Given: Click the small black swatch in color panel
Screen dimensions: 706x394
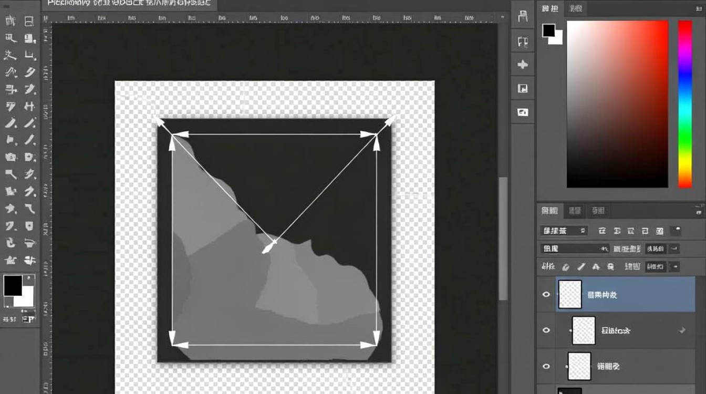Looking at the screenshot, I should [x=549, y=30].
